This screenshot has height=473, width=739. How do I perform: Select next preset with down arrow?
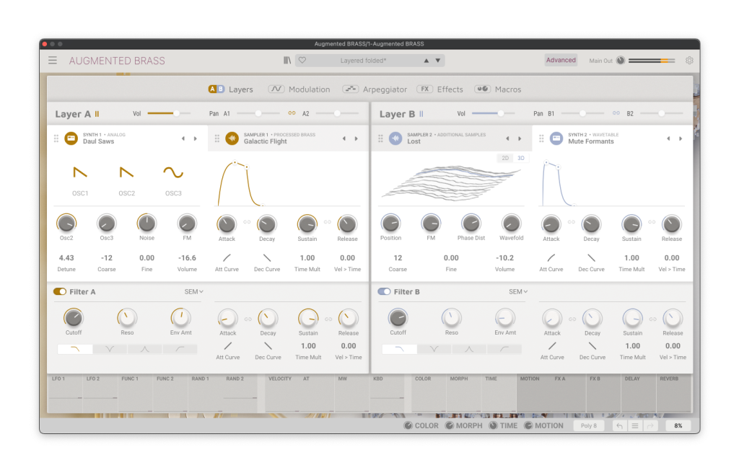coord(438,61)
